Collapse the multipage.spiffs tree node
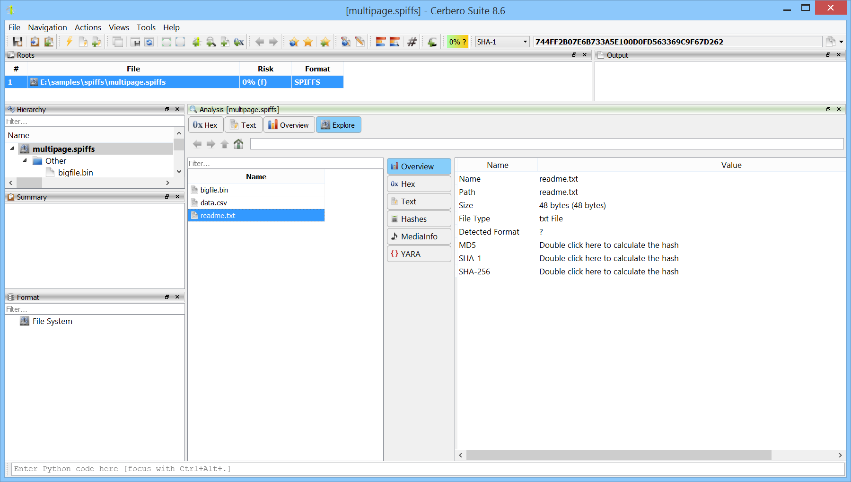 click(12, 149)
